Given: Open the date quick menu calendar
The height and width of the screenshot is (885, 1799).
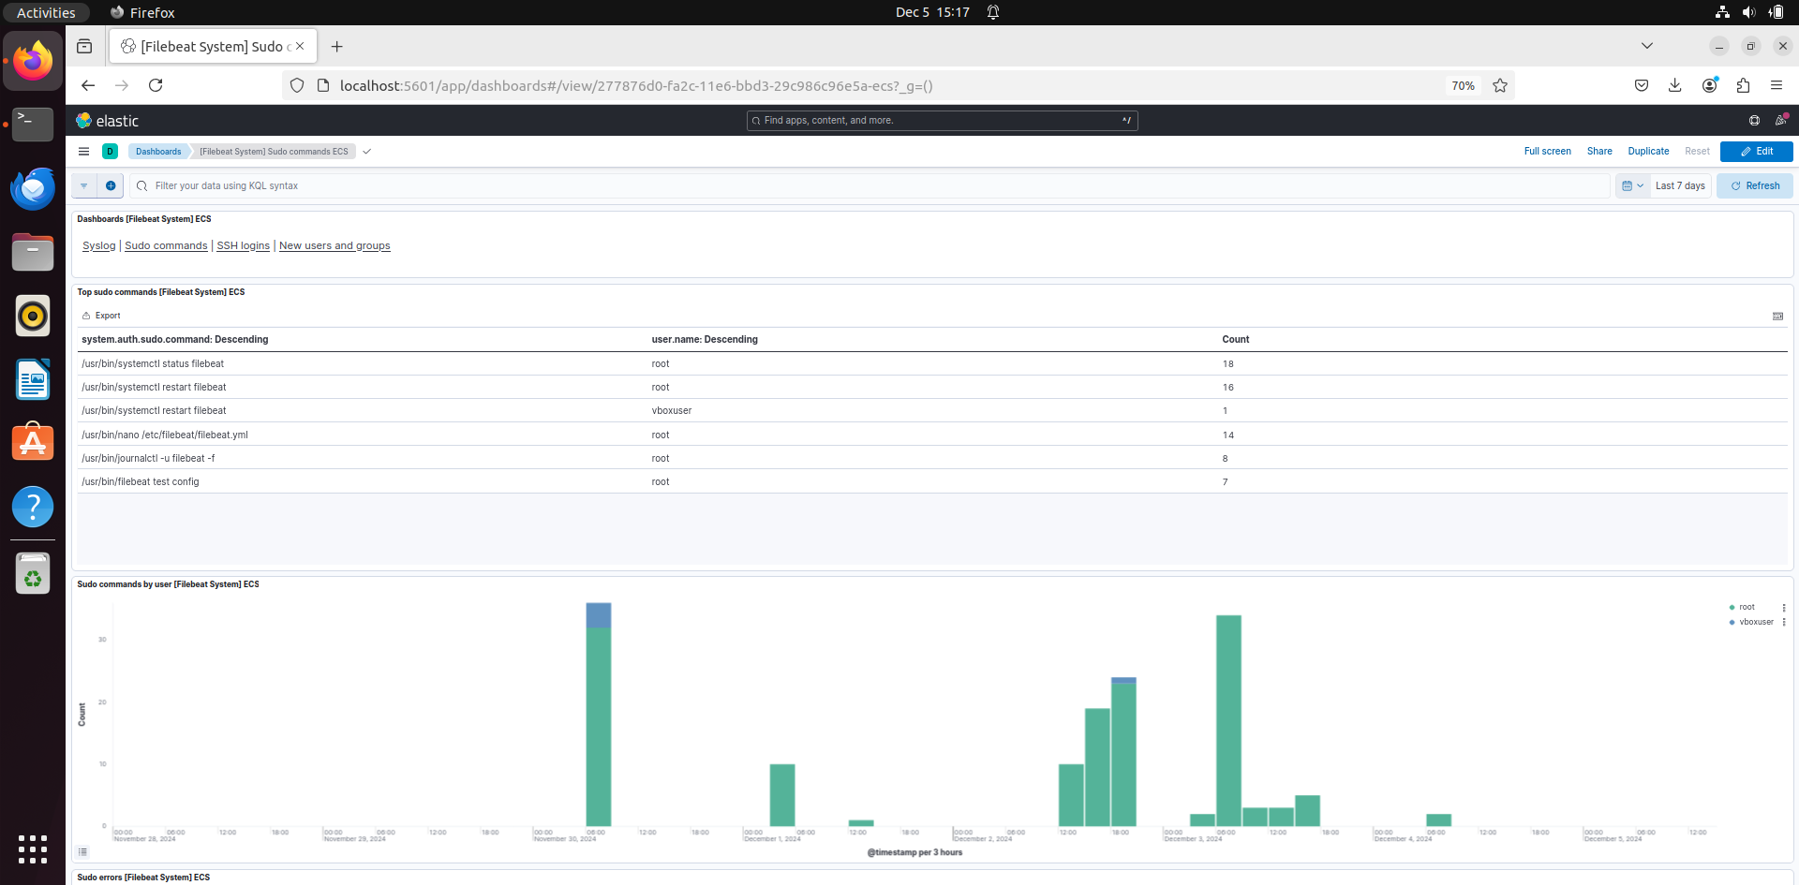Looking at the screenshot, I should pyautogui.click(x=1632, y=185).
